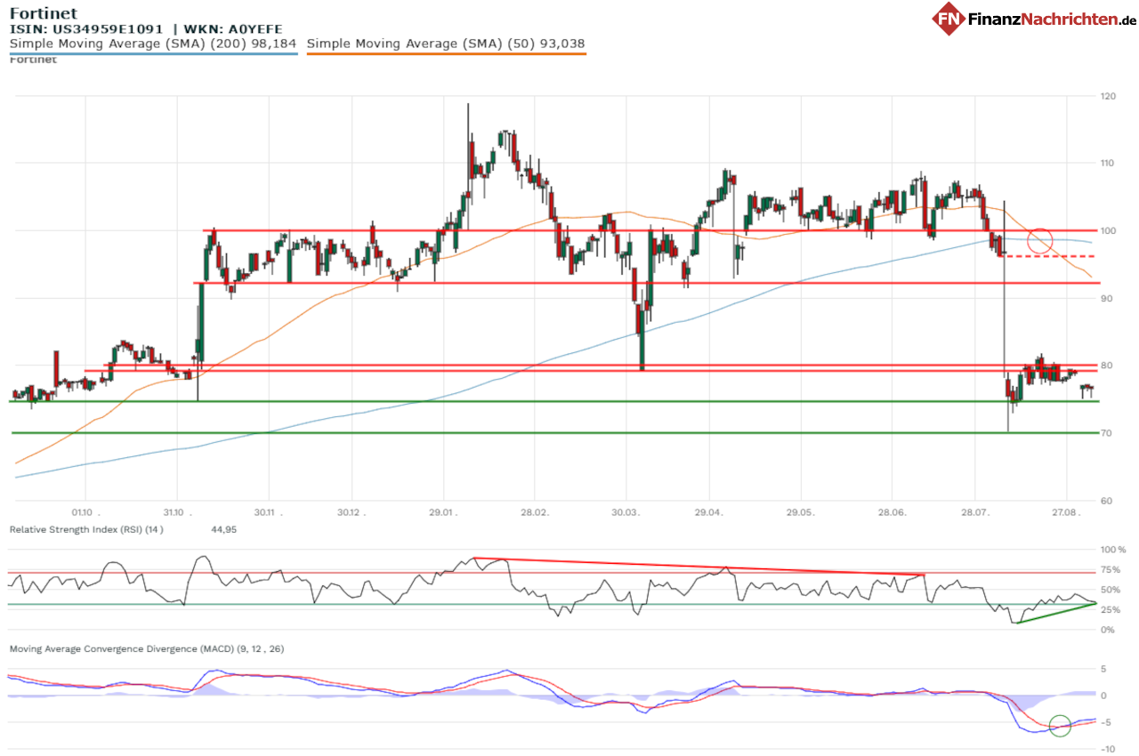
Task: Click the small Fortinet series label under the legend
Action: tap(33, 60)
